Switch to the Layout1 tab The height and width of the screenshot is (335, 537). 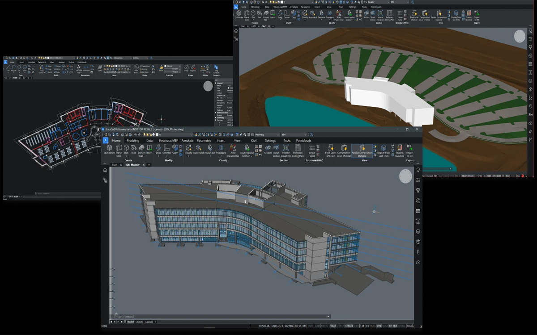(139, 322)
